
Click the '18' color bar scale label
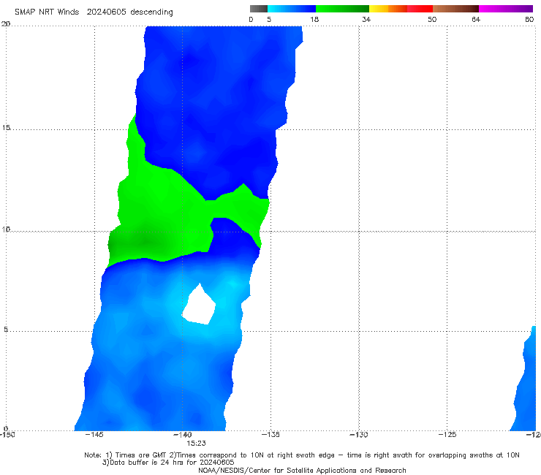click(x=314, y=19)
